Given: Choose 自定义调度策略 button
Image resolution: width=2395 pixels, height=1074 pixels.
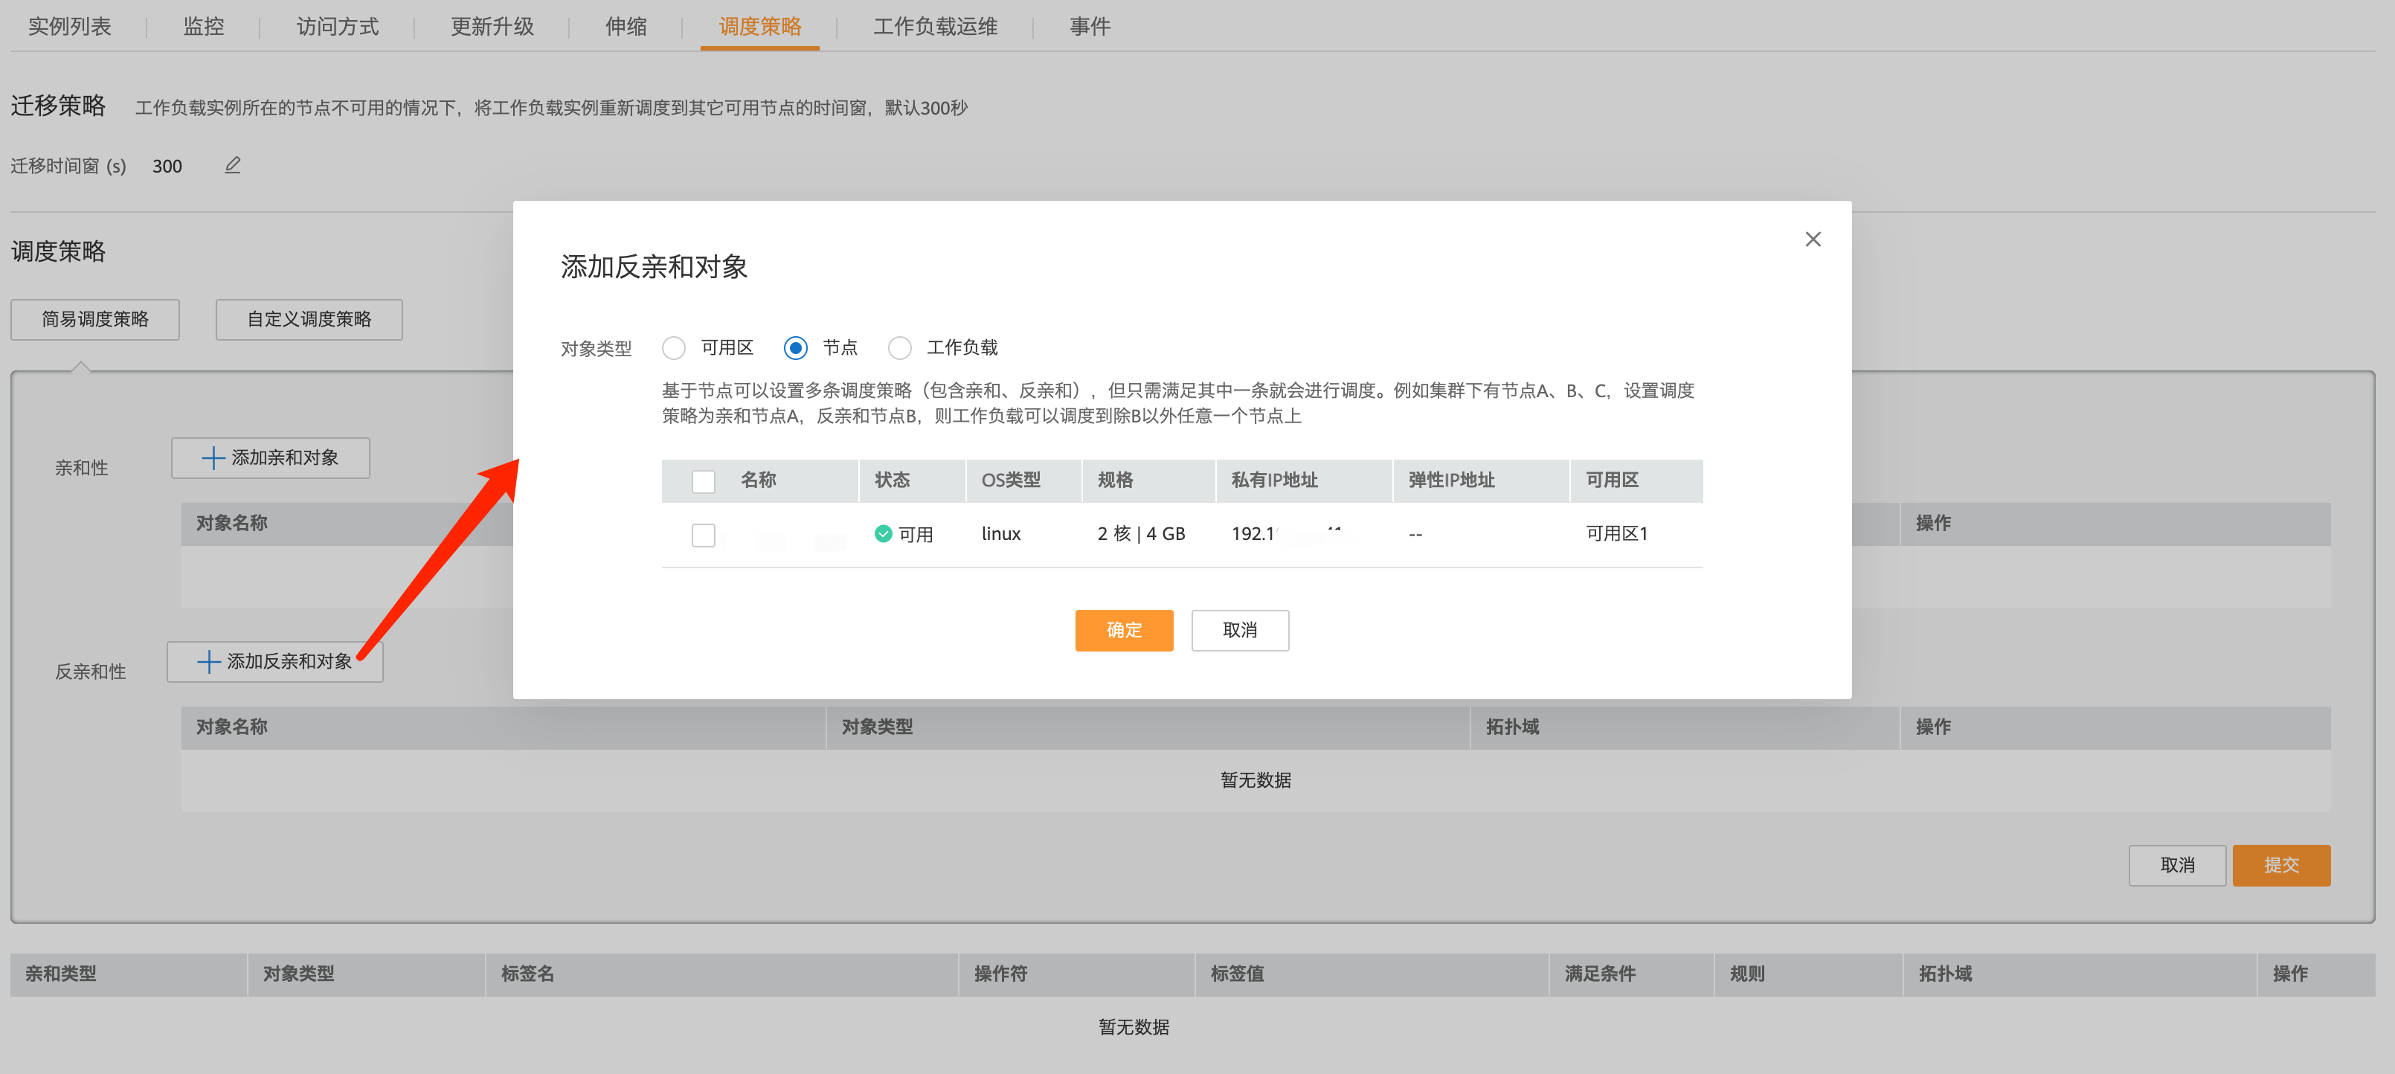Looking at the screenshot, I should tap(309, 320).
